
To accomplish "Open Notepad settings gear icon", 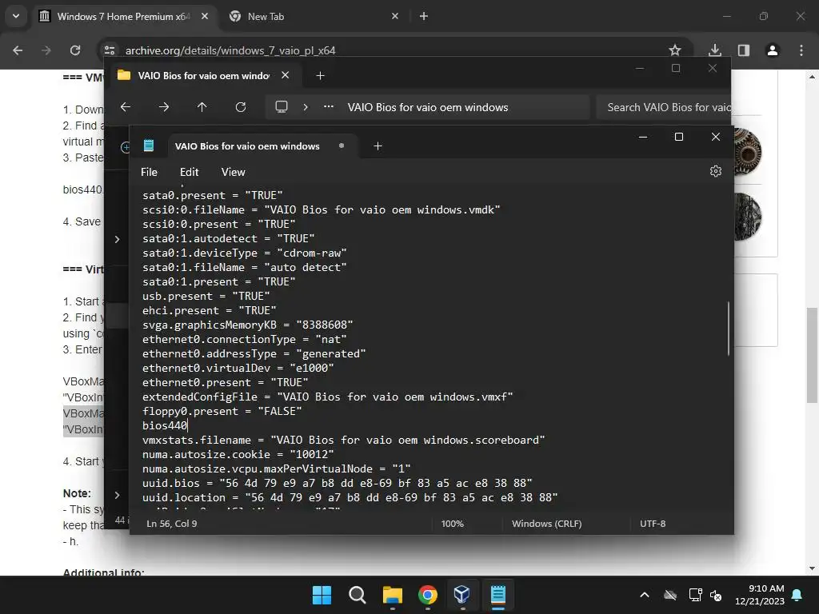I will pos(716,171).
